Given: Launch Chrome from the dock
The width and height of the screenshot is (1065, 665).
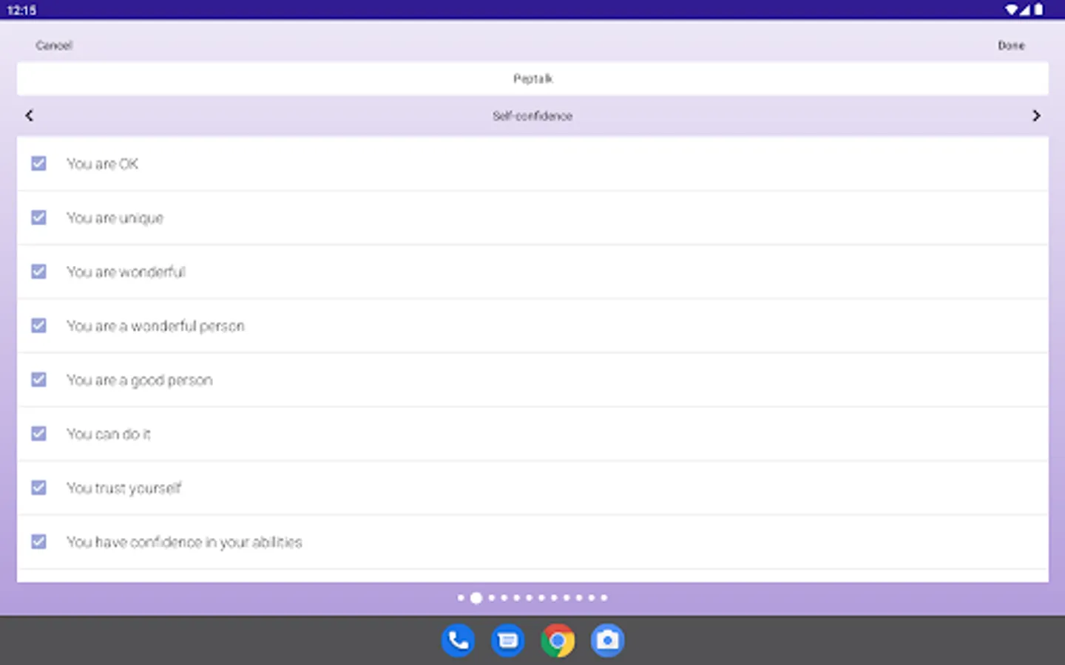Looking at the screenshot, I should pos(558,641).
